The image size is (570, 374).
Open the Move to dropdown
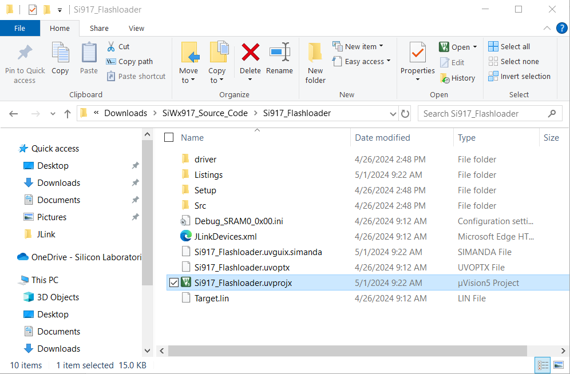coord(189,75)
